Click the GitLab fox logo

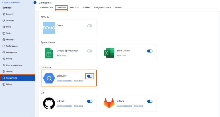[109, 103]
